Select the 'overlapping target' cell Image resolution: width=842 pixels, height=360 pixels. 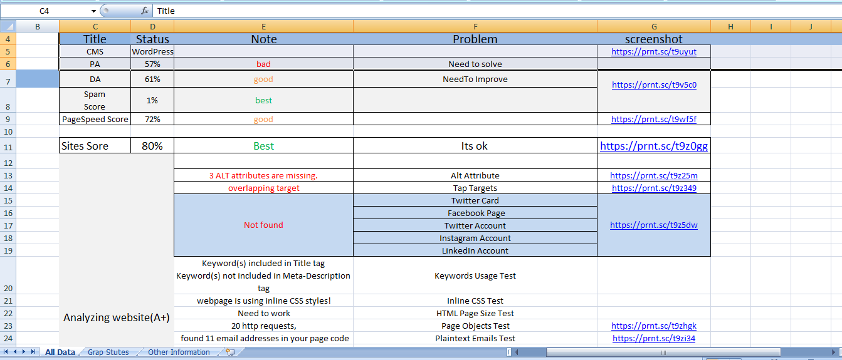tap(263, 188)
